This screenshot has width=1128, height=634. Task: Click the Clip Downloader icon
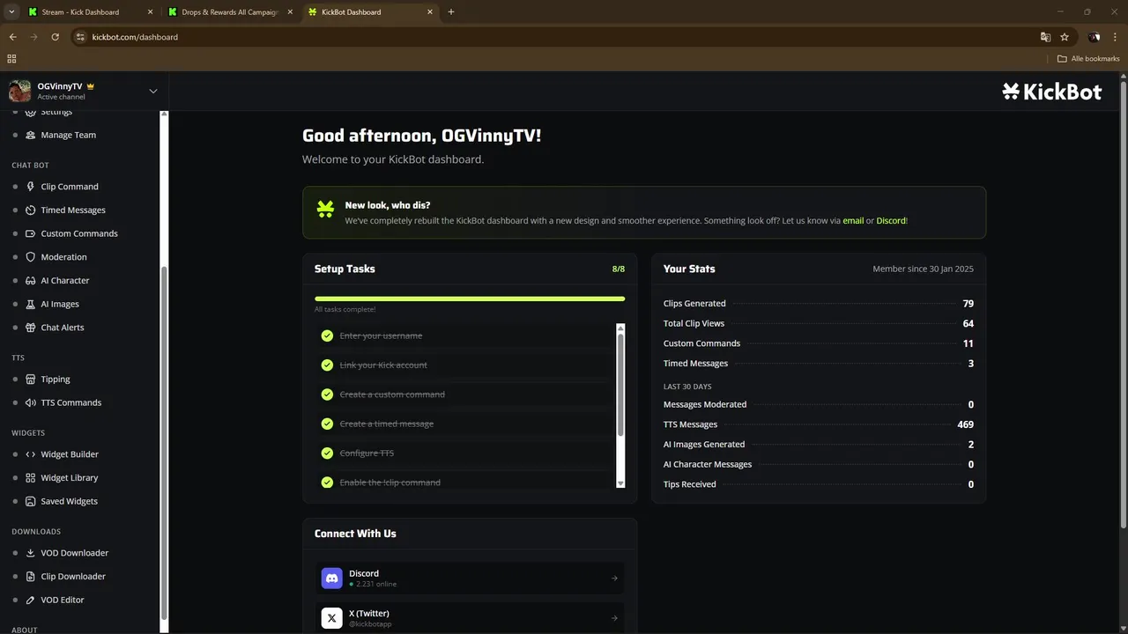click(31, 577)
